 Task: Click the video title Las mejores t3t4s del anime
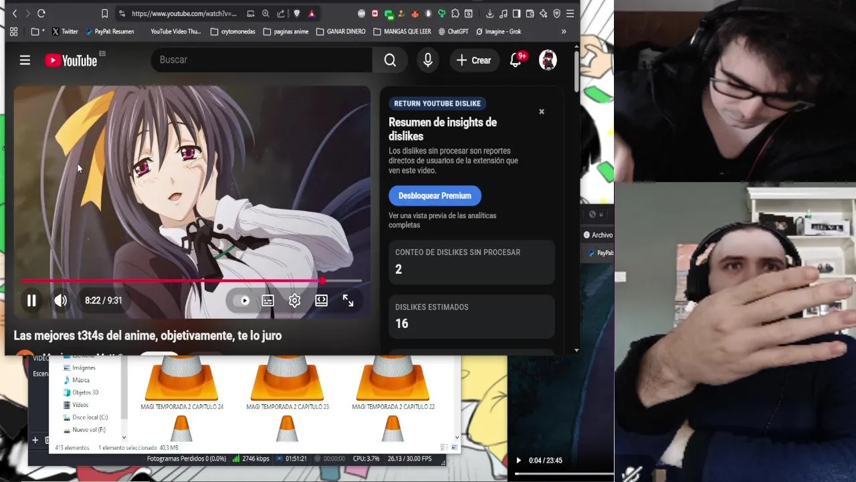coord(148,335)
